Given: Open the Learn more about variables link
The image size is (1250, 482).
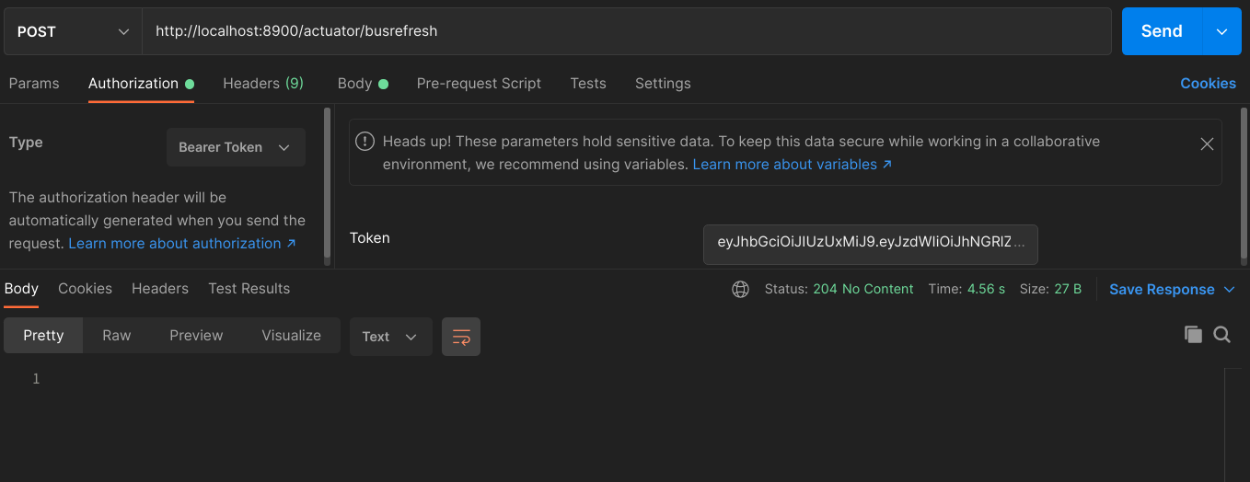Looking at the screenshot, I should pos(793,165).
